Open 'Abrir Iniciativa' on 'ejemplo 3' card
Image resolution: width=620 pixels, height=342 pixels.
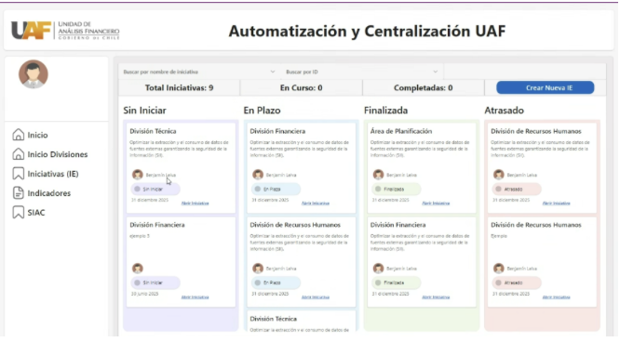195,297
